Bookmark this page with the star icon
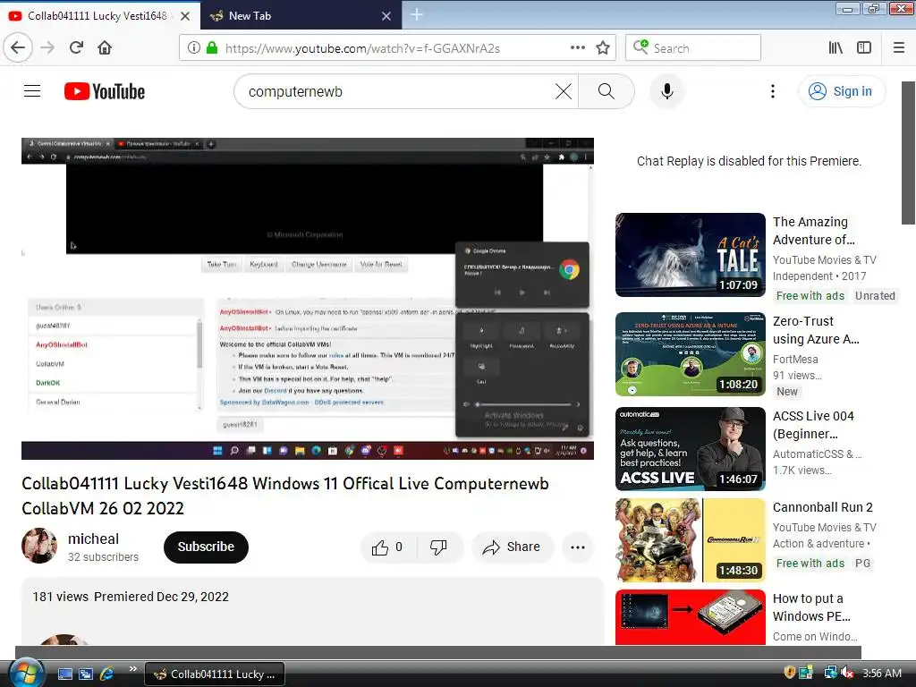Viewport: 916px width, 687px height. click(x=603, y=47)
